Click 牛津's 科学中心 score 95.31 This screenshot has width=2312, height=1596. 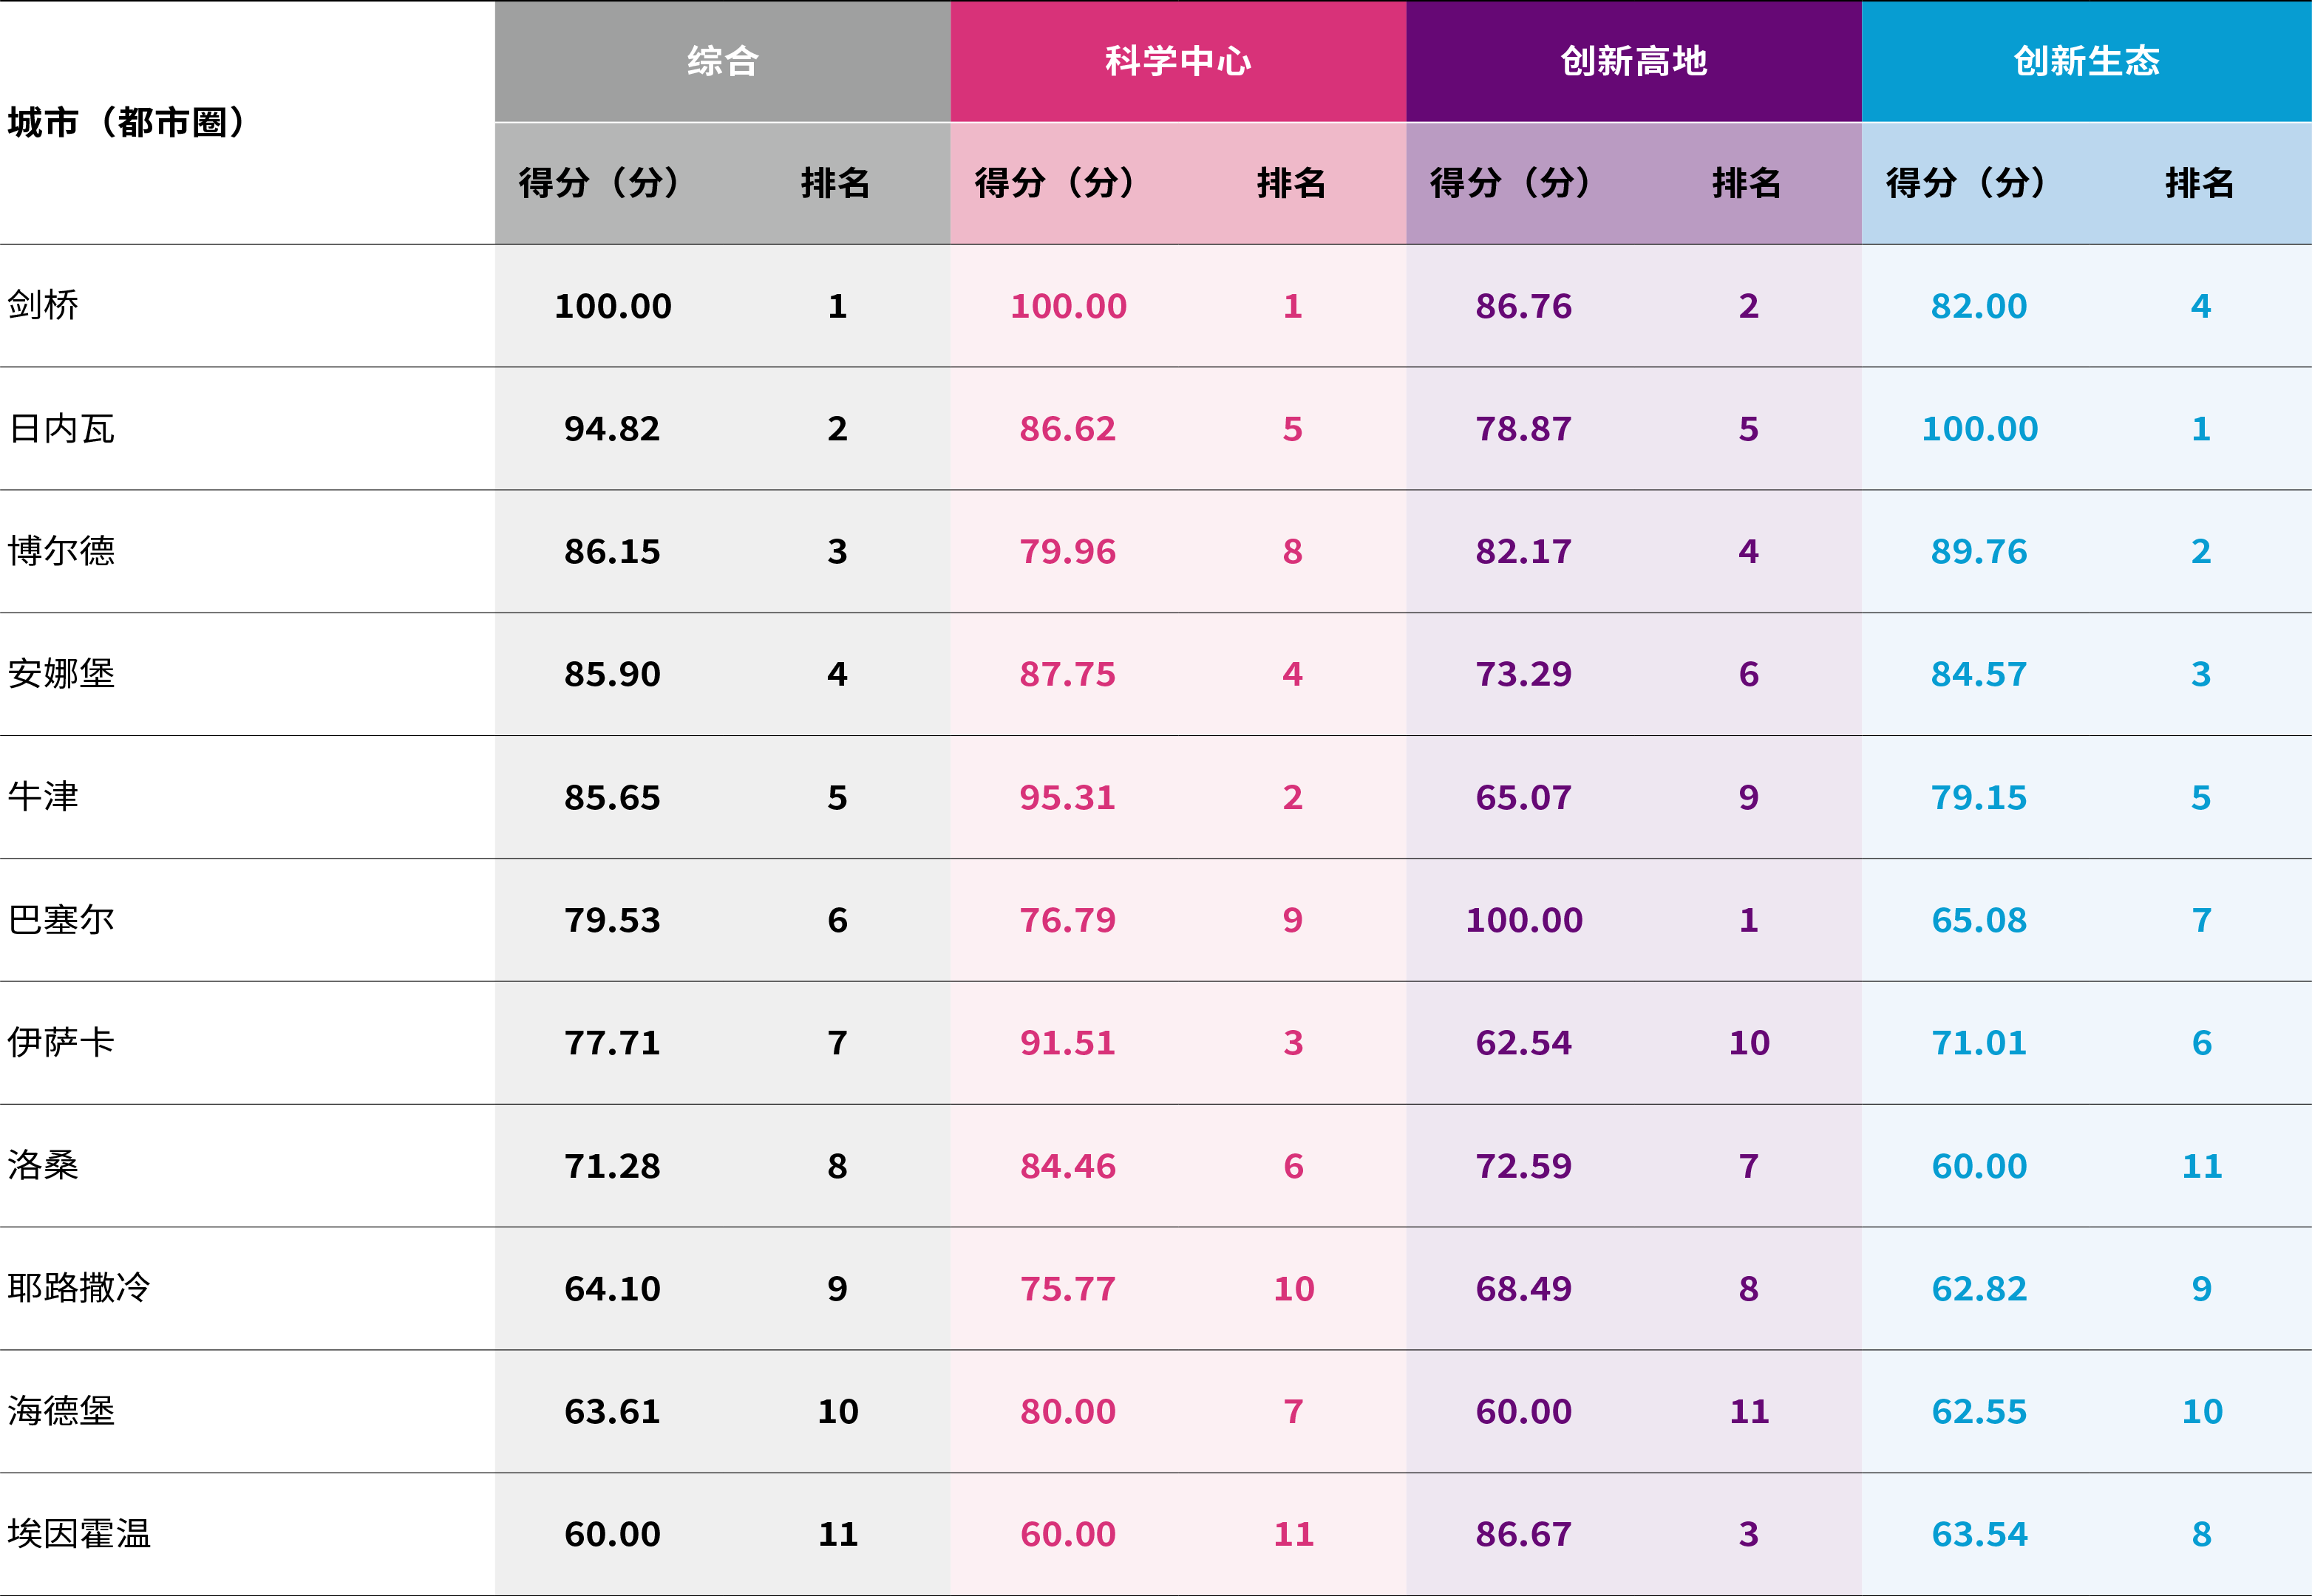tap(1067, 798)
